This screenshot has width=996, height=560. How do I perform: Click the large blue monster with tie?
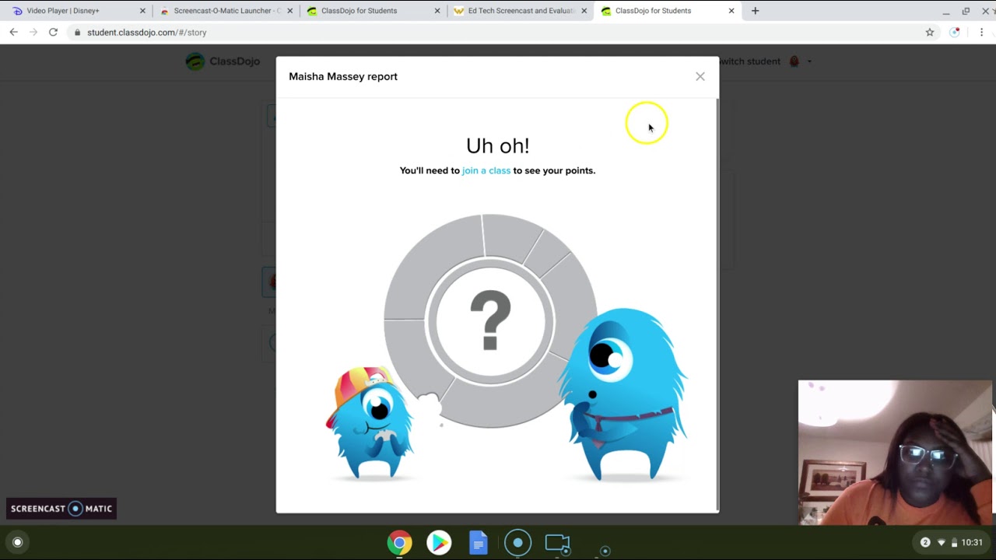click(x=625, y=394)
